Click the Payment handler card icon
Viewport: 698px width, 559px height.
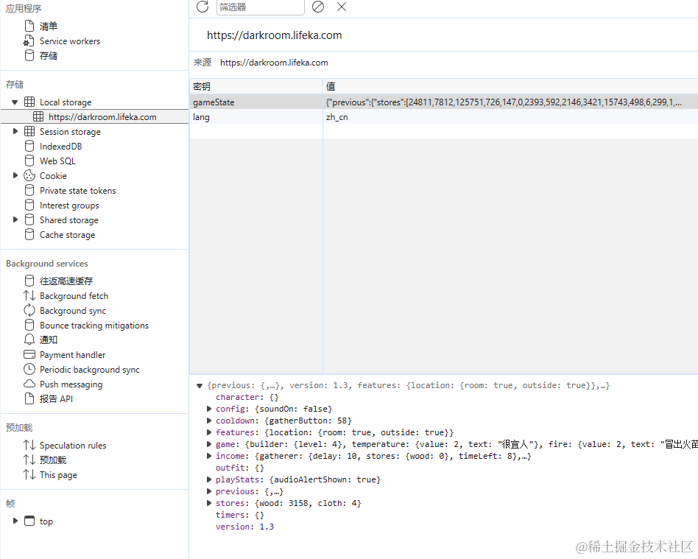click(x=29, y=354)
